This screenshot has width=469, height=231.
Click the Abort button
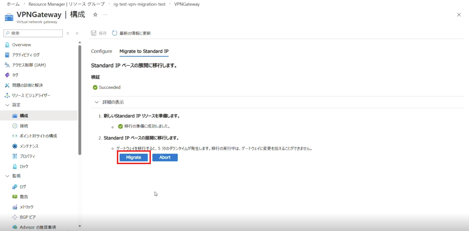tap(165, 157)
